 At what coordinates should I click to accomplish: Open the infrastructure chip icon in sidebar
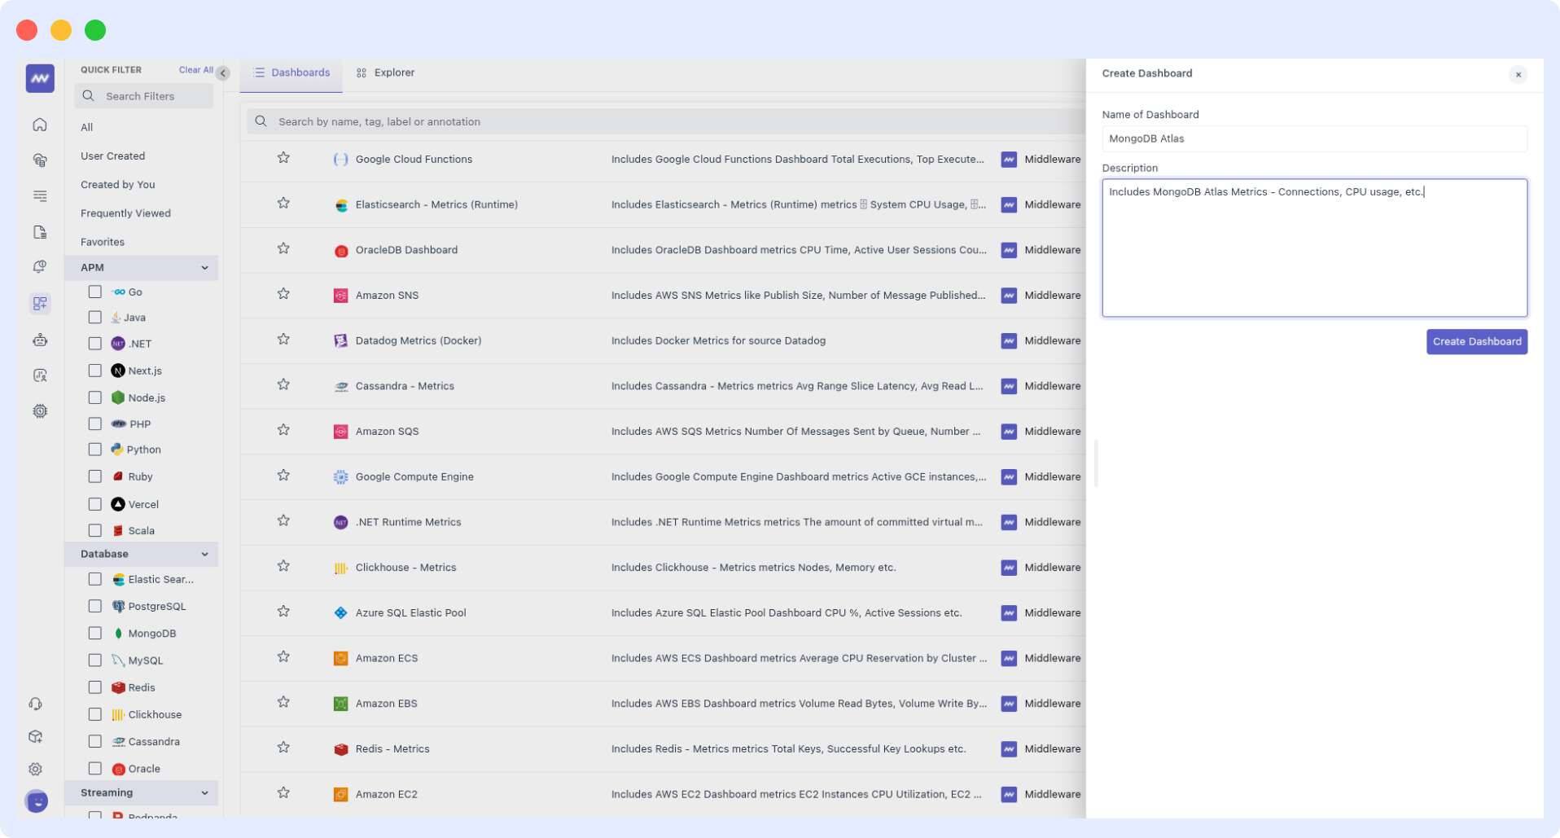(39, 411)
